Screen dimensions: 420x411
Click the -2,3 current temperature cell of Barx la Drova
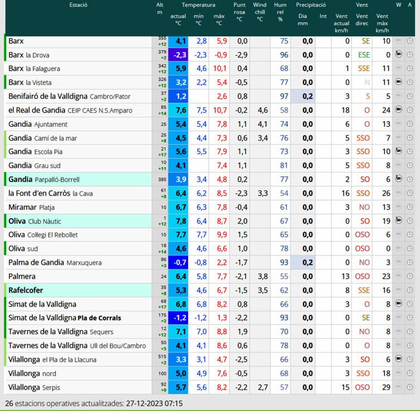coord(178,55)
